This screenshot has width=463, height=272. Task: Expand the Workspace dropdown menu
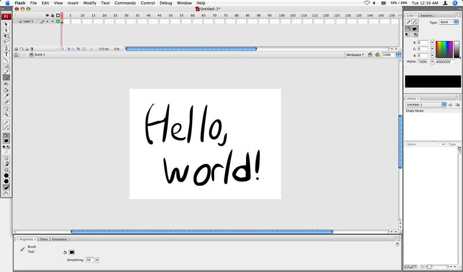[355, 54]
